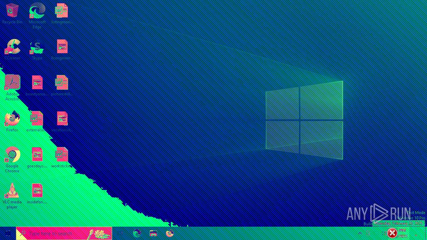Launch Firefox from the desktop shortcut
Viewport: 427px width, 240px height.
pyautogui.click(x=12, y=122)
